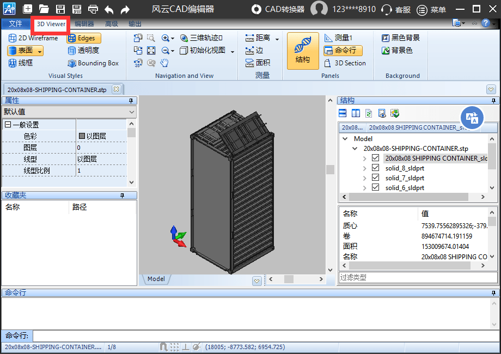The image size is (501, 354).
Task: Select the 距离 distance measure tool
Action: 258,38
